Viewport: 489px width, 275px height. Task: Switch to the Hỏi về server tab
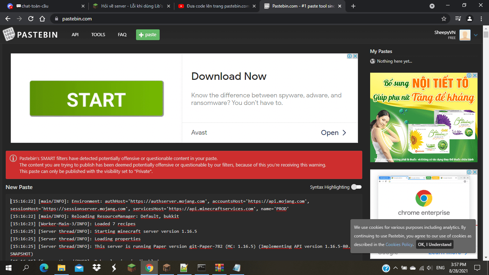[131, 6]
